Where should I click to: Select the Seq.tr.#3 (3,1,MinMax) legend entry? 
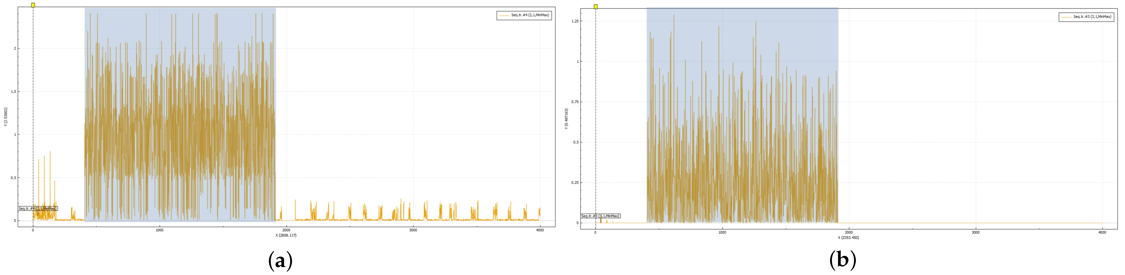[x=1086, y=16]
